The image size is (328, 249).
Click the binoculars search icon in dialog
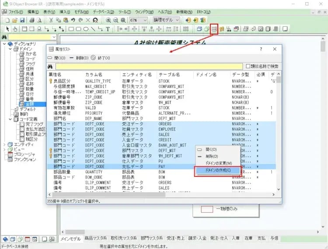tap(51, 67)
